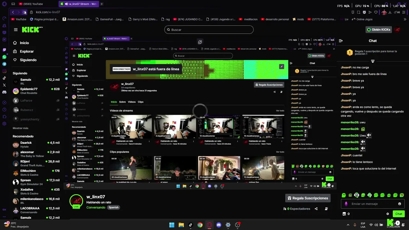Collapse the Chat panel arrow icon
The height and width of the screenshot is (230, 409).
click(341, 41)
